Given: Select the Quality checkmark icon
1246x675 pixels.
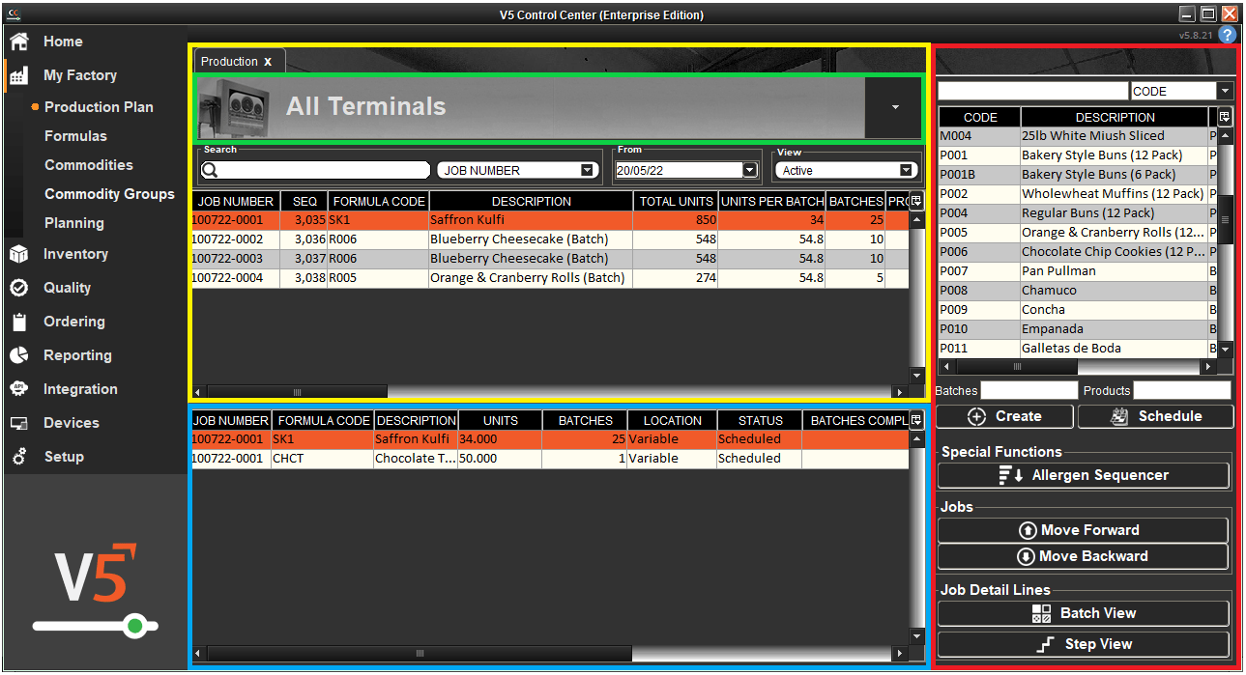Looking at the screenshot, I should (x=19, y=287).
